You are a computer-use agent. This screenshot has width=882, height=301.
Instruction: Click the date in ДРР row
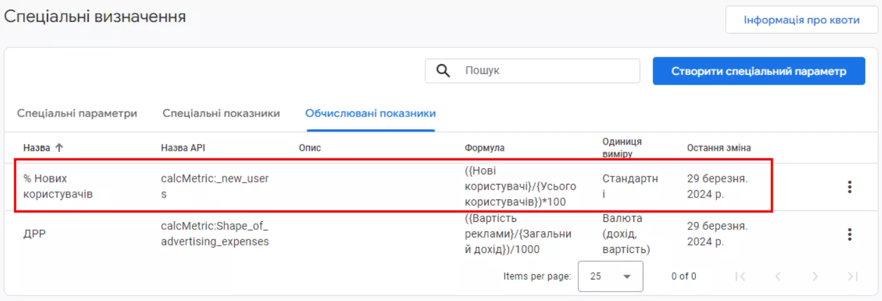point(717,234)
